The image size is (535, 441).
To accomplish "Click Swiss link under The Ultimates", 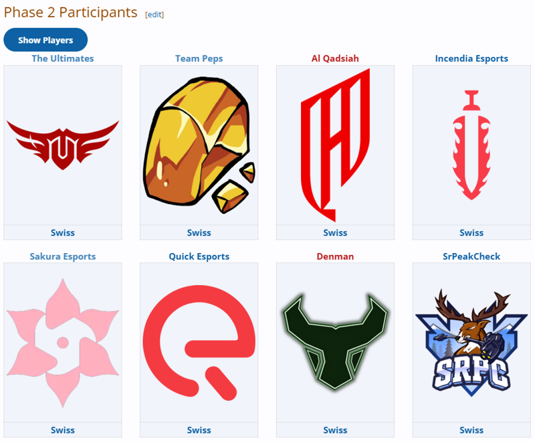I will click(x=63, y=233).
